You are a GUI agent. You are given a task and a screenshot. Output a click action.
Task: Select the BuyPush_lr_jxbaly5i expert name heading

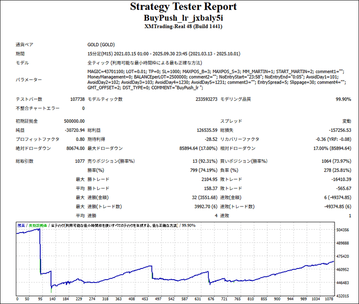(x=183, y=18)
